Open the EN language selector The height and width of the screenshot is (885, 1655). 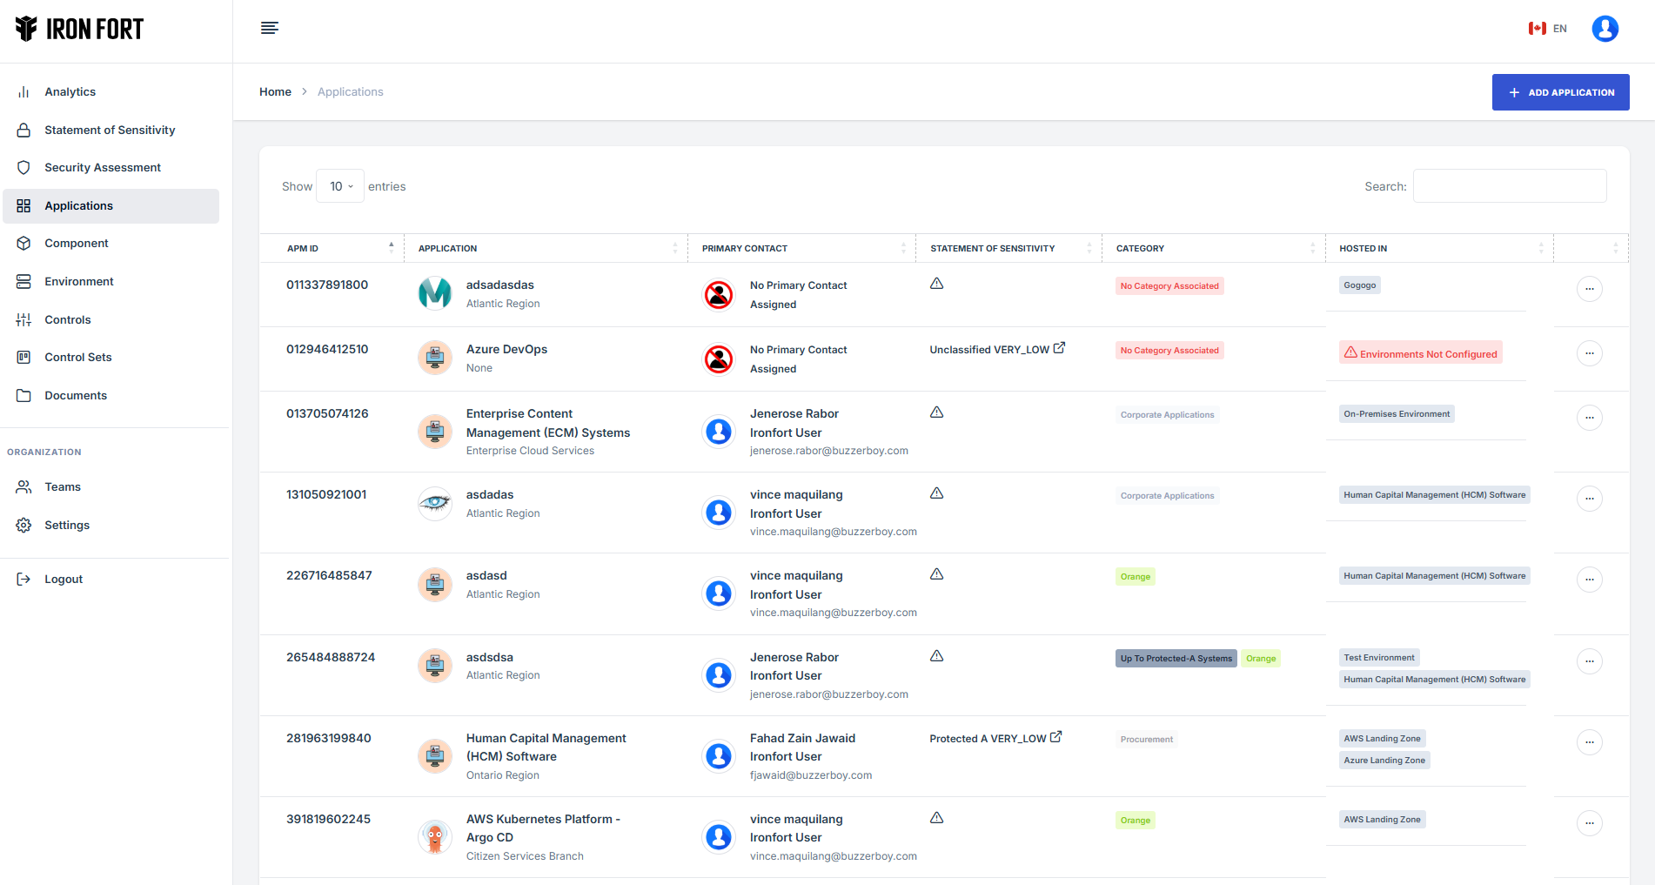(x=1548, y=29)
